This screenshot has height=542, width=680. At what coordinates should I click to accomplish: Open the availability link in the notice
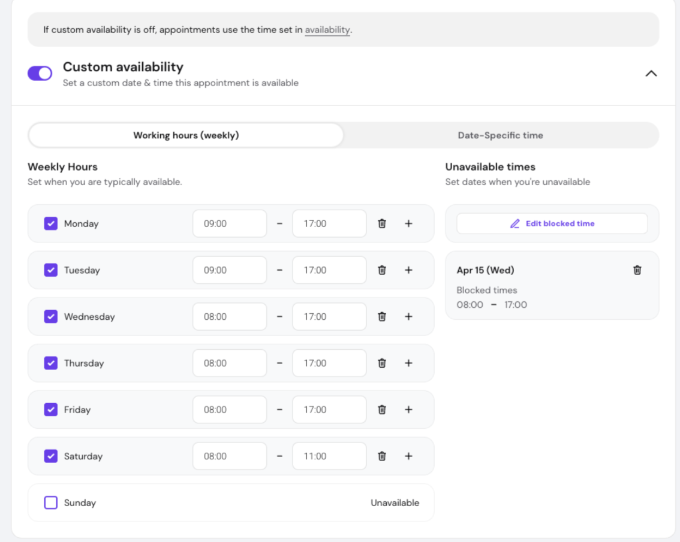click(327, 29)
